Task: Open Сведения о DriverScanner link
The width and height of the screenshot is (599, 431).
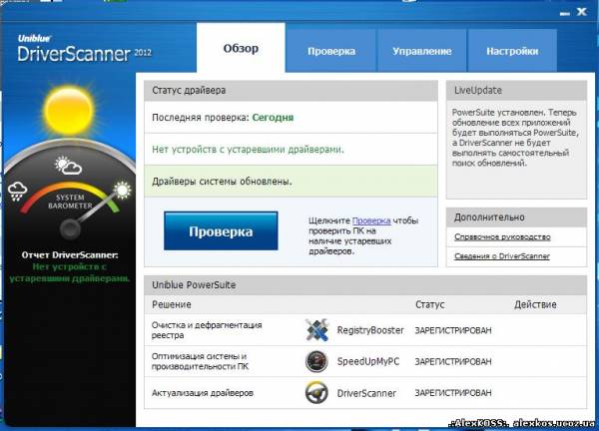Action: coord(502,256)
